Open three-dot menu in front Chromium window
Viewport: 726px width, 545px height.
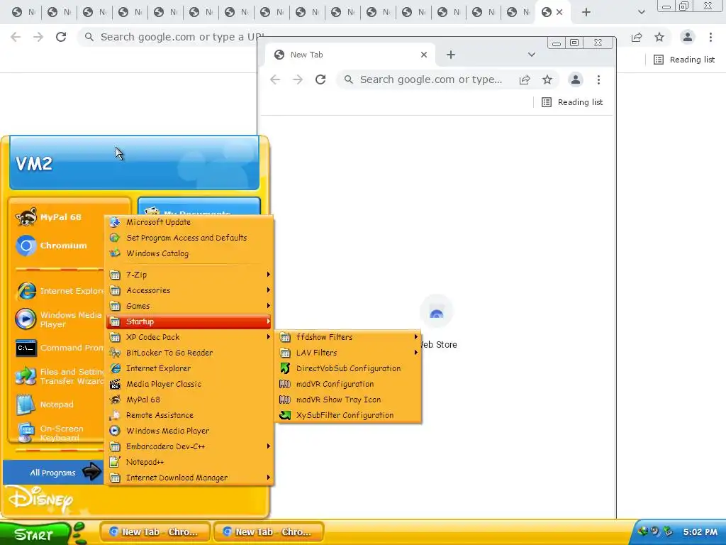pos(598,79)
